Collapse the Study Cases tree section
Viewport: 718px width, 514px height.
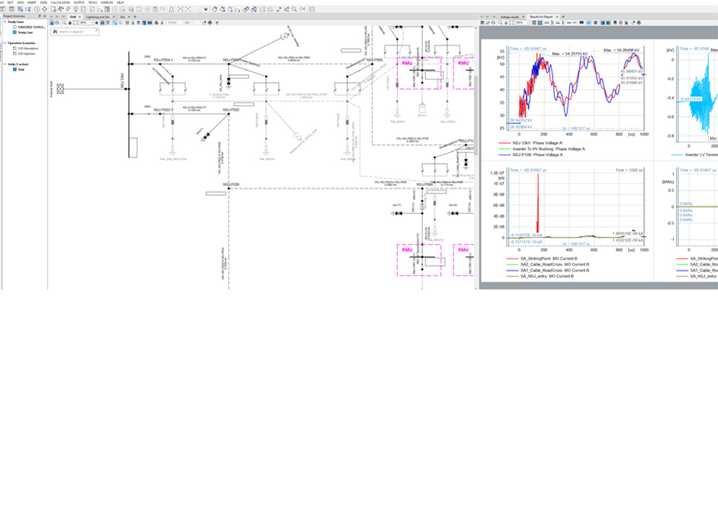4,22
